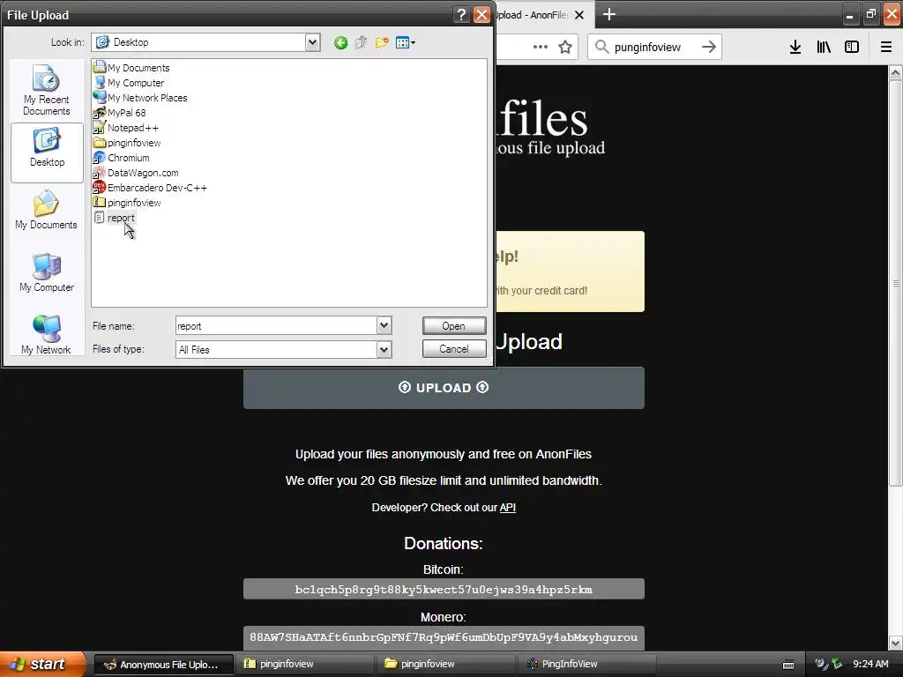This screenshot has height=677, width=903.
Task: Go back to last folder visited
Action: pos(340,42)
